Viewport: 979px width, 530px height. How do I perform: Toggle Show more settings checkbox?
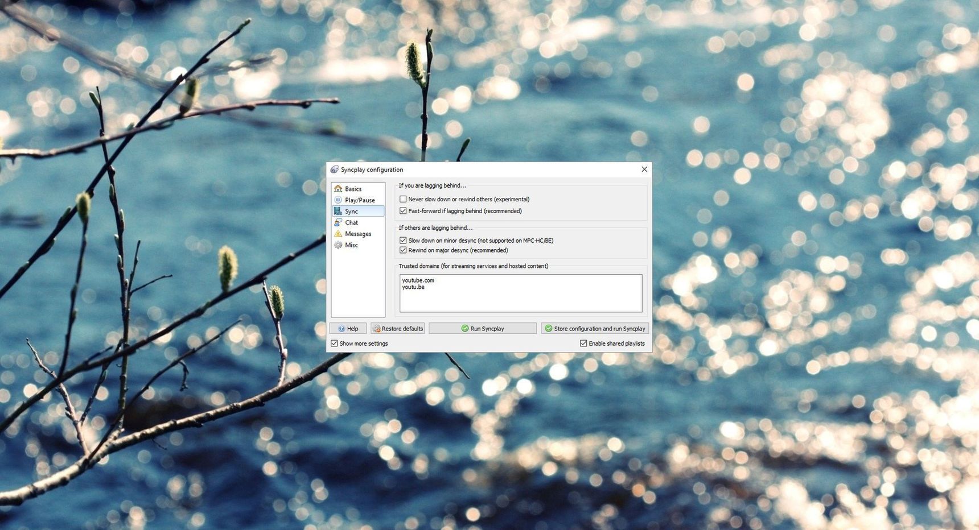coord(334,343)
